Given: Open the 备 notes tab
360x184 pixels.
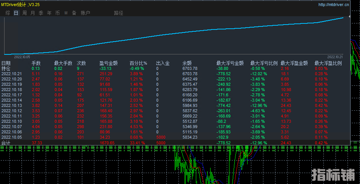Looking at the screenshot, I should 74,13.
